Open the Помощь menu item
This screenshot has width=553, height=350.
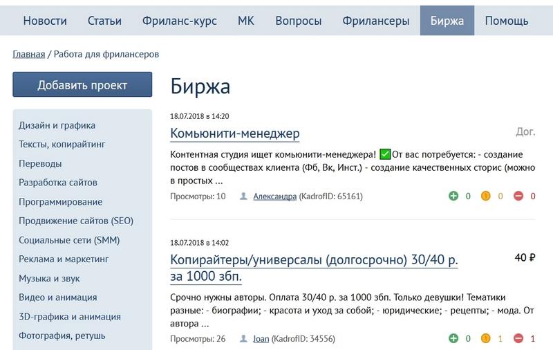point(507,21)
